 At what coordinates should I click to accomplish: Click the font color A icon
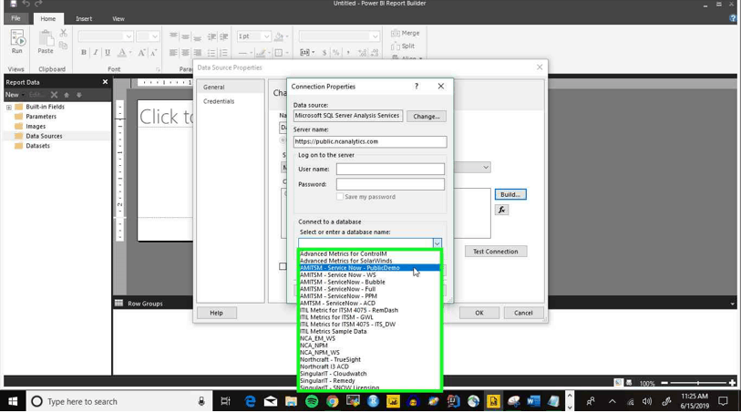pyautogui.click(x=122, y=53)
